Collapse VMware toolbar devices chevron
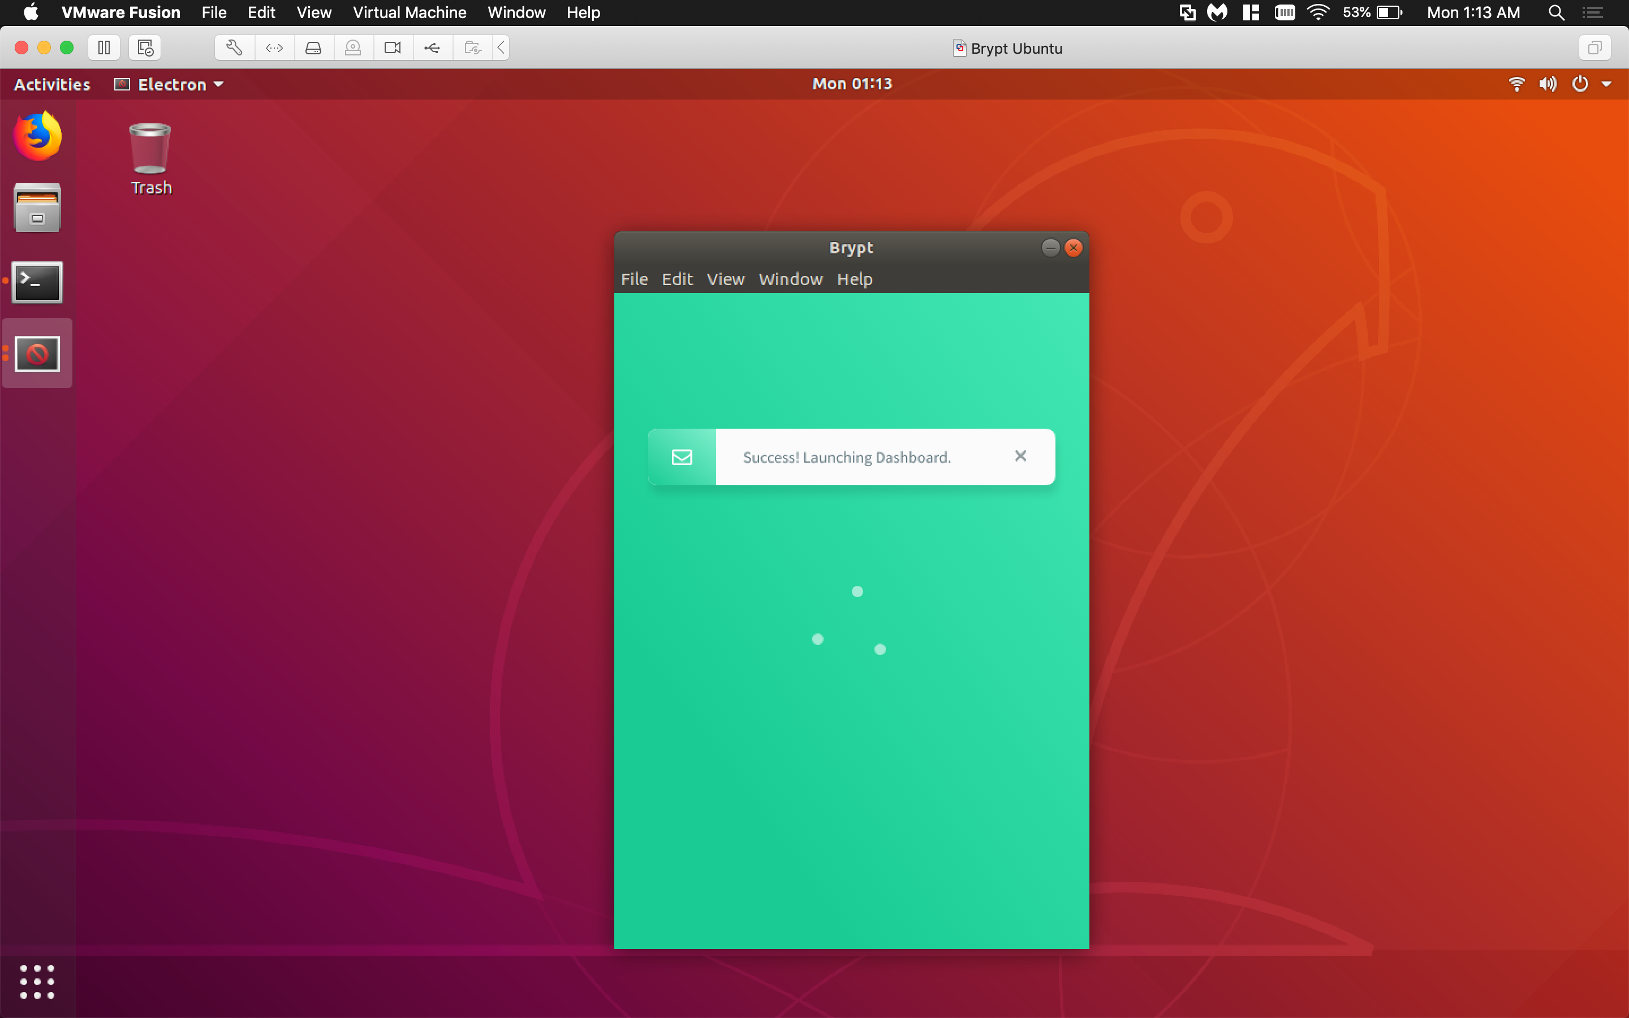Screen dimensions: 1629x1018 [501, 48]
